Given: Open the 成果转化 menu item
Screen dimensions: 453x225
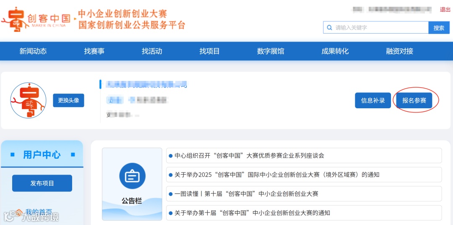Looking at the screenshot, I should [335, 51].
